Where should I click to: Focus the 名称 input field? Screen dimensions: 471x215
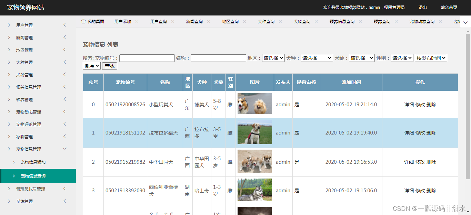(218, 58)
